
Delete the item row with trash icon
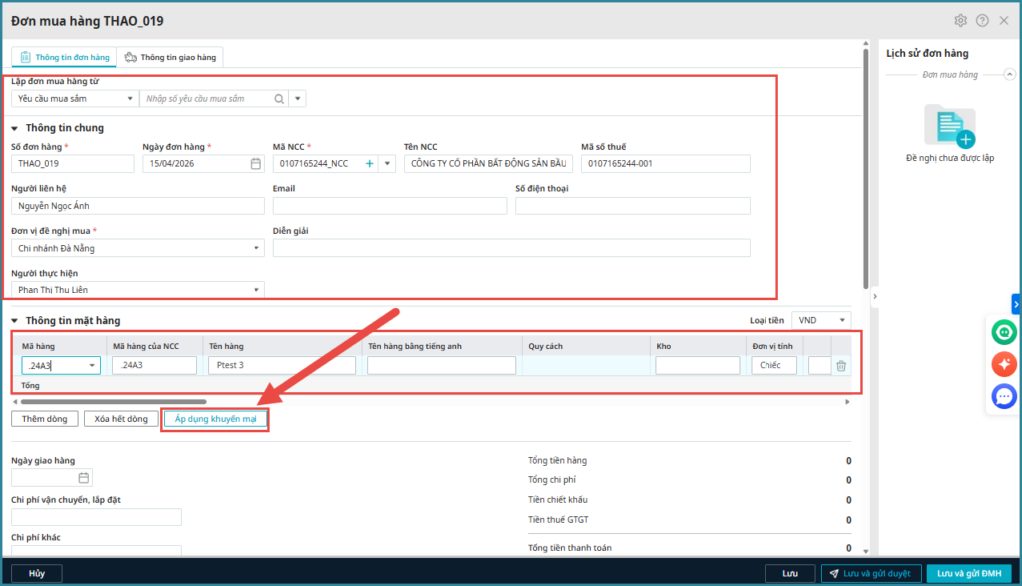coord(841,366)
